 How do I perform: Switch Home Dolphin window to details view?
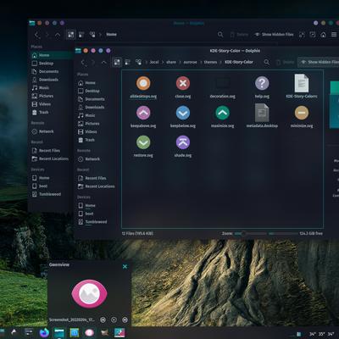click(x=92, y=35)
